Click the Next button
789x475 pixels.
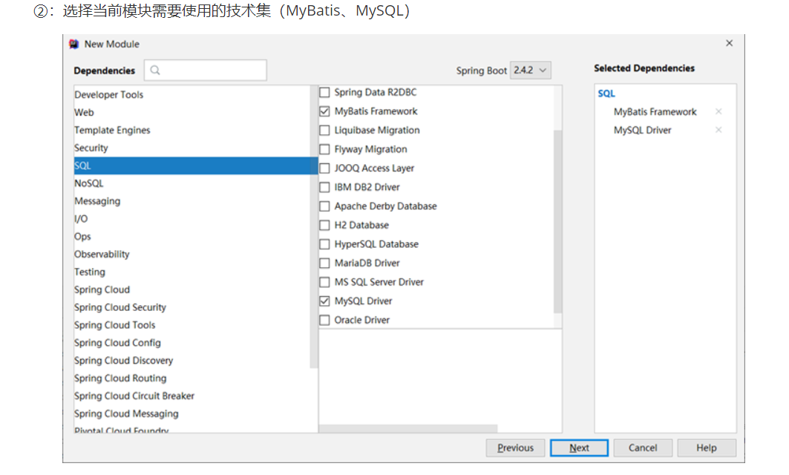click(x=579, y=448)
